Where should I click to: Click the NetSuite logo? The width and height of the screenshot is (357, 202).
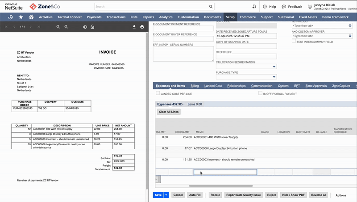(x=14, y=7)
